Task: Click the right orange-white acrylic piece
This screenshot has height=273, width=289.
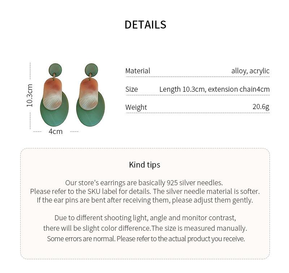Action: 89,94
